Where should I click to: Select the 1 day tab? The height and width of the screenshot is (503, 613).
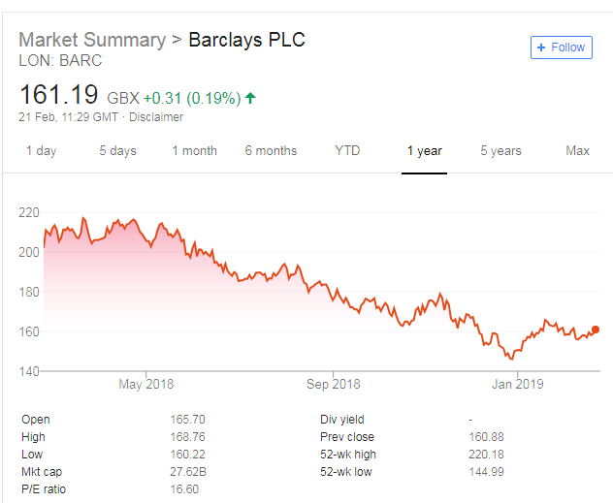pos(41,151)
